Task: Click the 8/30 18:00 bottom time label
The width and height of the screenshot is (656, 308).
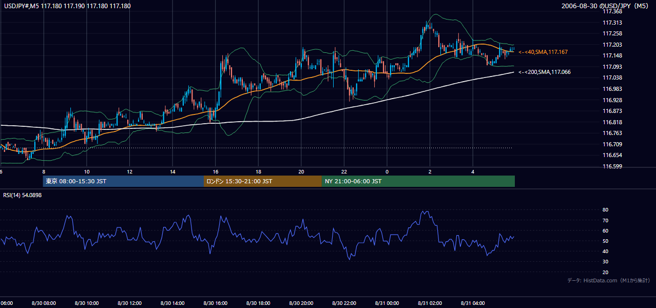Action: (258, 303)
